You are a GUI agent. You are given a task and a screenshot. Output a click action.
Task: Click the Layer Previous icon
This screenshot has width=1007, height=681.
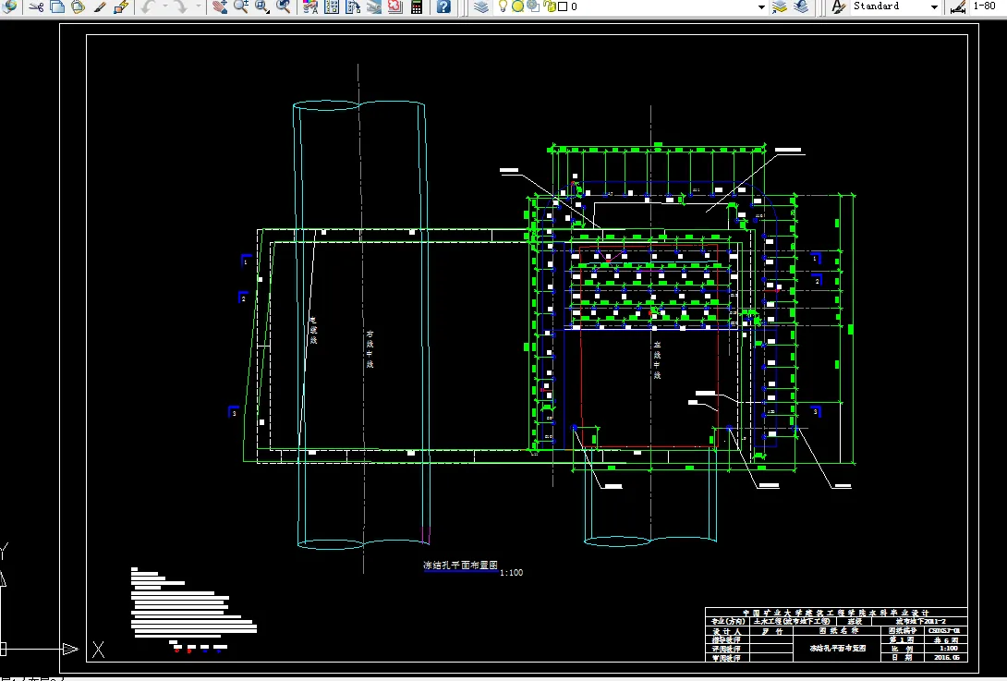pos(801,6)
